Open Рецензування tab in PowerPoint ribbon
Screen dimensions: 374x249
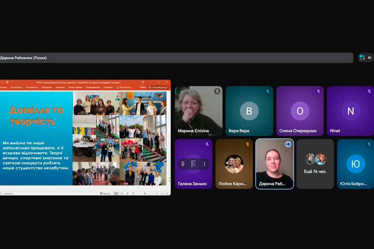[93, 88]
